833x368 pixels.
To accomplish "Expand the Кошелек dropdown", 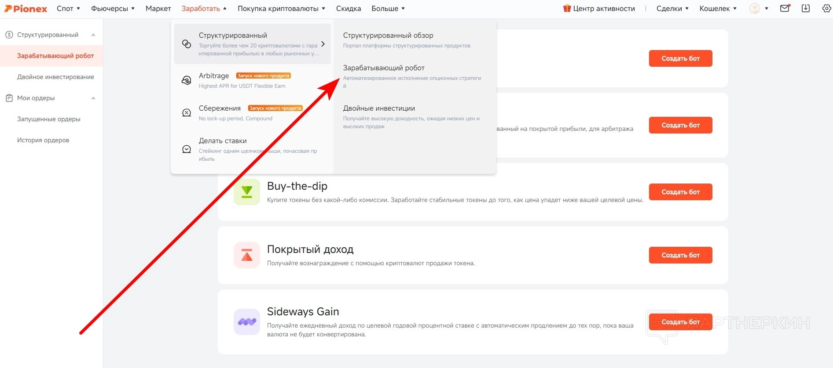I will click(718, 8).
